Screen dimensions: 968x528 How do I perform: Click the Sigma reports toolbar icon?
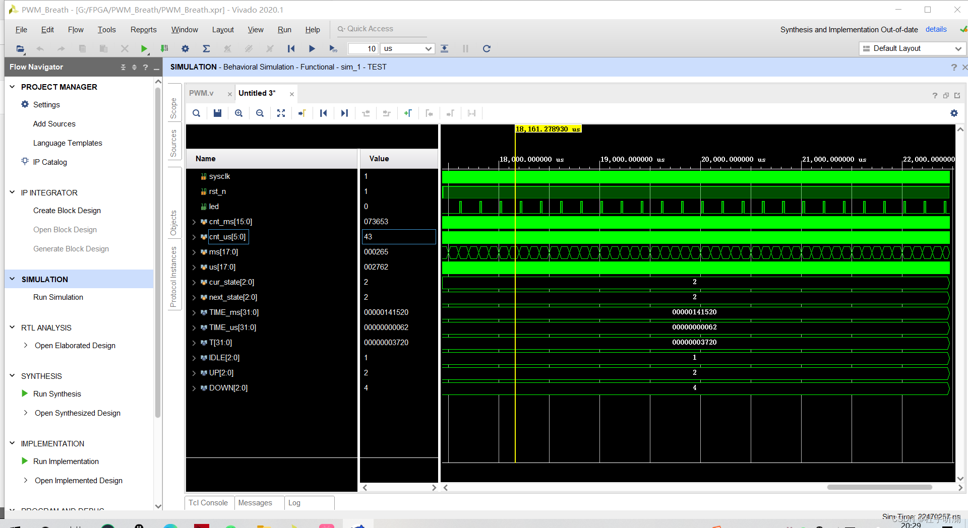pyautogui.click(x=206, y=49)
